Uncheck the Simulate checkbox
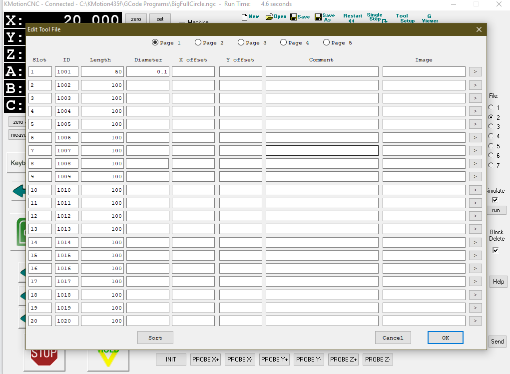 pos(496,200)
